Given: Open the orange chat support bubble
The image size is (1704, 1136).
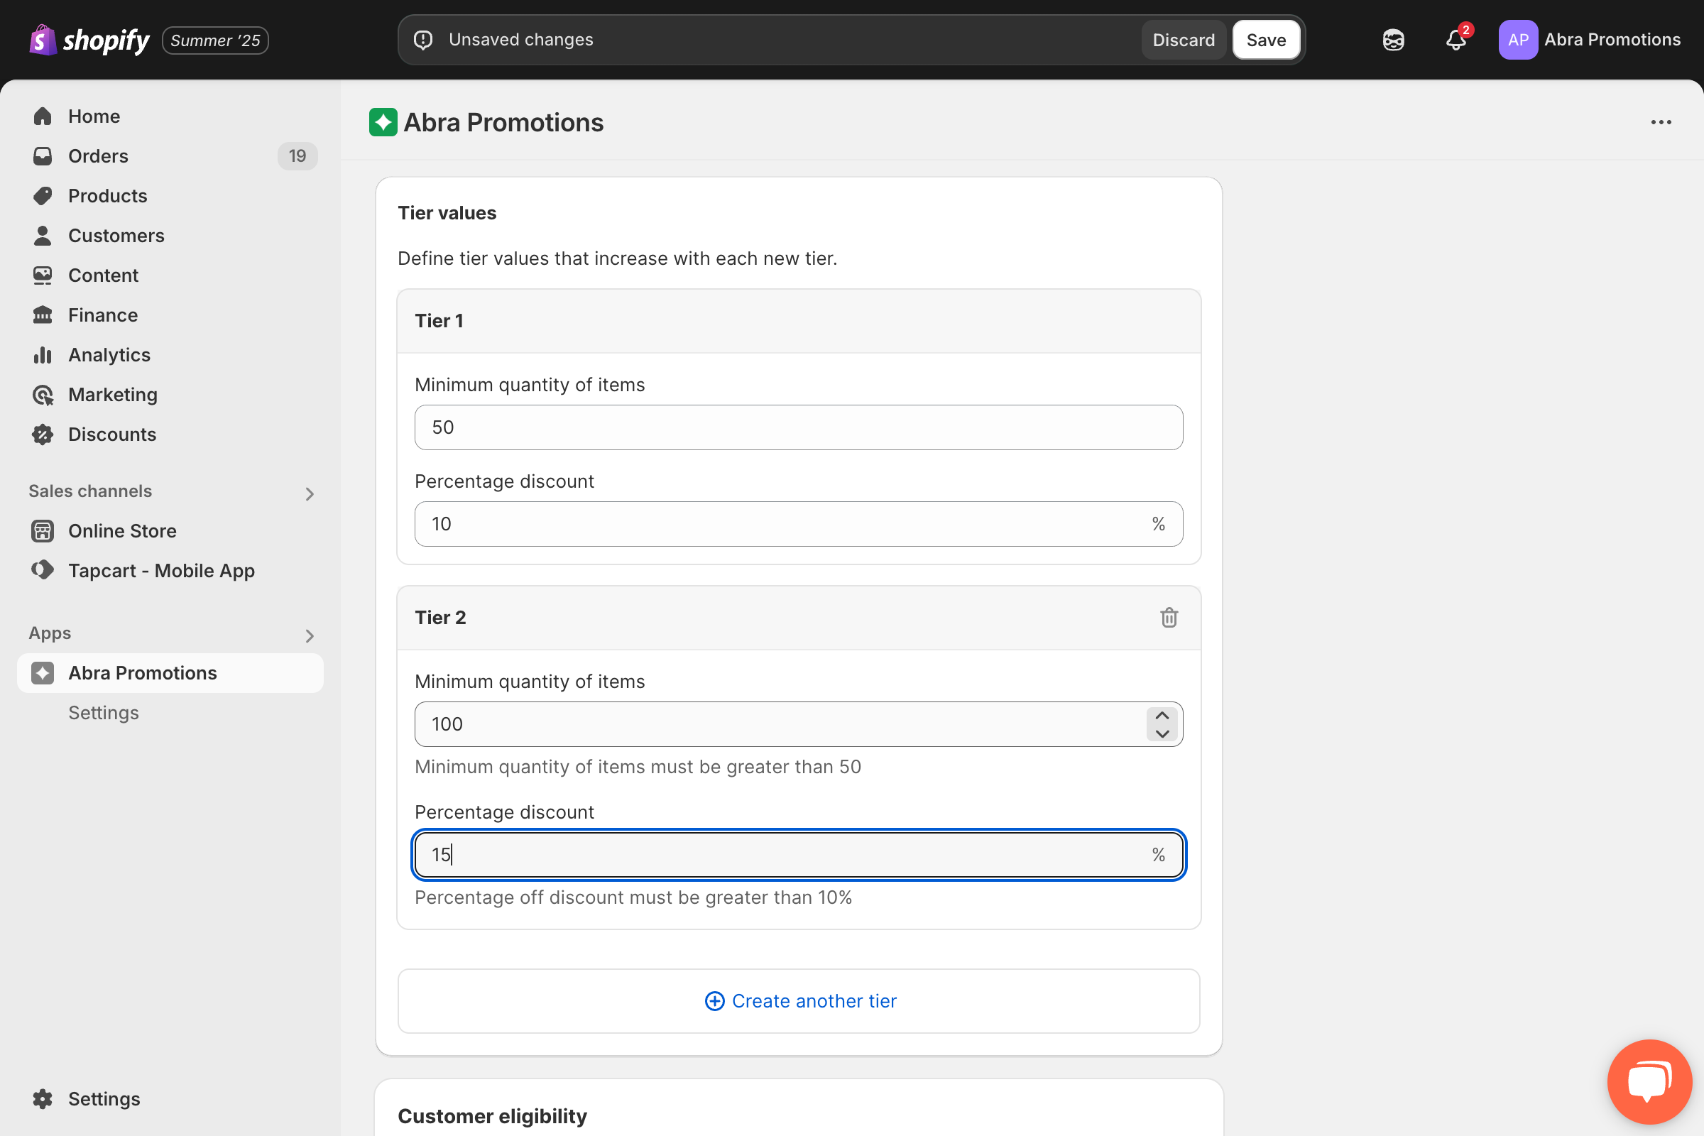Looking at the screenshot, I should tap(1649, 1081).
